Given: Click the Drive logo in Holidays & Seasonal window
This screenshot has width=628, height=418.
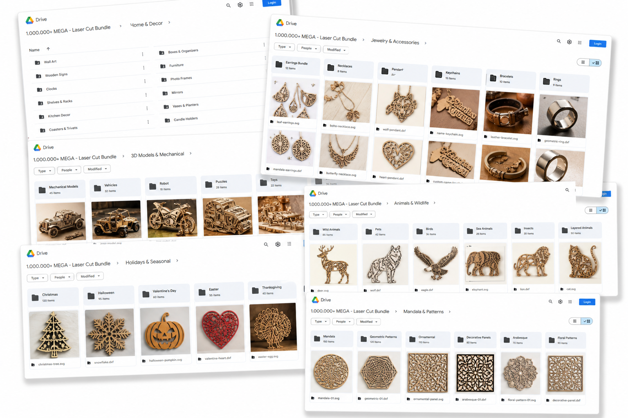Looking at the screenshot, I should click(31, 253).
